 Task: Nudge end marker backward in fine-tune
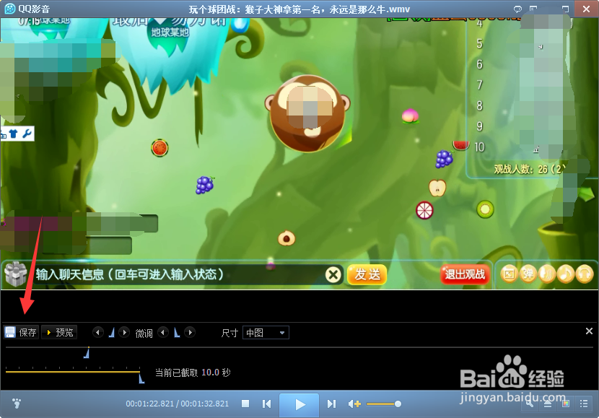tap(163, 332)
